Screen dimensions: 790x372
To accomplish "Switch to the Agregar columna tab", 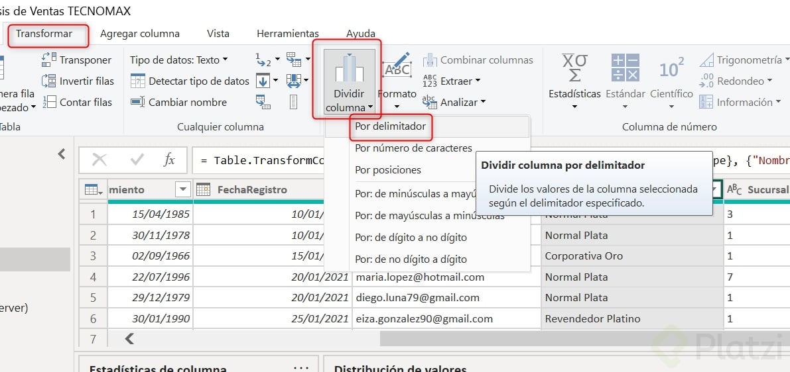I will click(x=139, y=34).
